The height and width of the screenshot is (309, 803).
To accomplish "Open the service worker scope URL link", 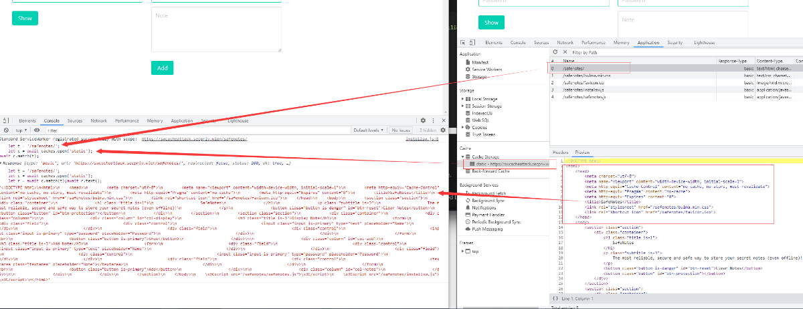I will point(194,138).
